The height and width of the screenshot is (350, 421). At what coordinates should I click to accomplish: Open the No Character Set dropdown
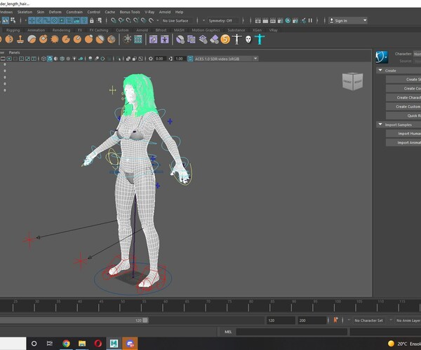coord(369,321)
